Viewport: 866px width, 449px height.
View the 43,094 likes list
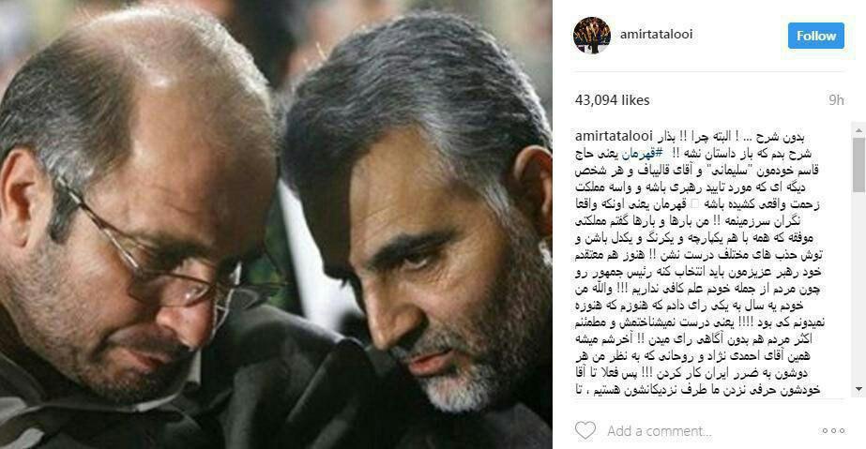(x=612, y=100)
